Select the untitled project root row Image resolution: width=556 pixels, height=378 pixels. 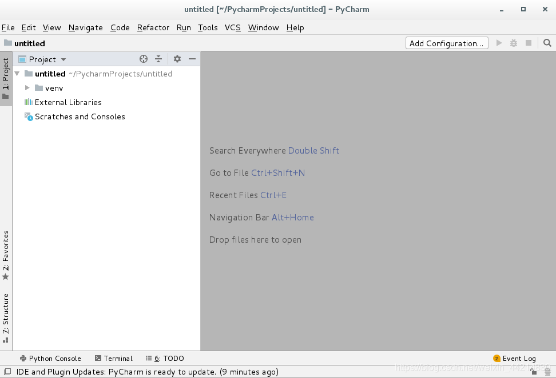click(106, 74)
